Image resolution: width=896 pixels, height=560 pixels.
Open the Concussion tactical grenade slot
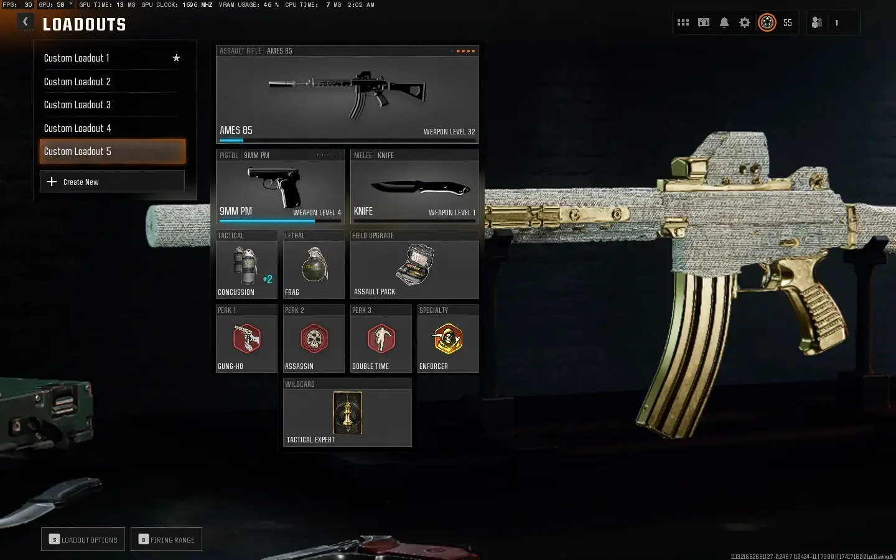coord(246,266)
